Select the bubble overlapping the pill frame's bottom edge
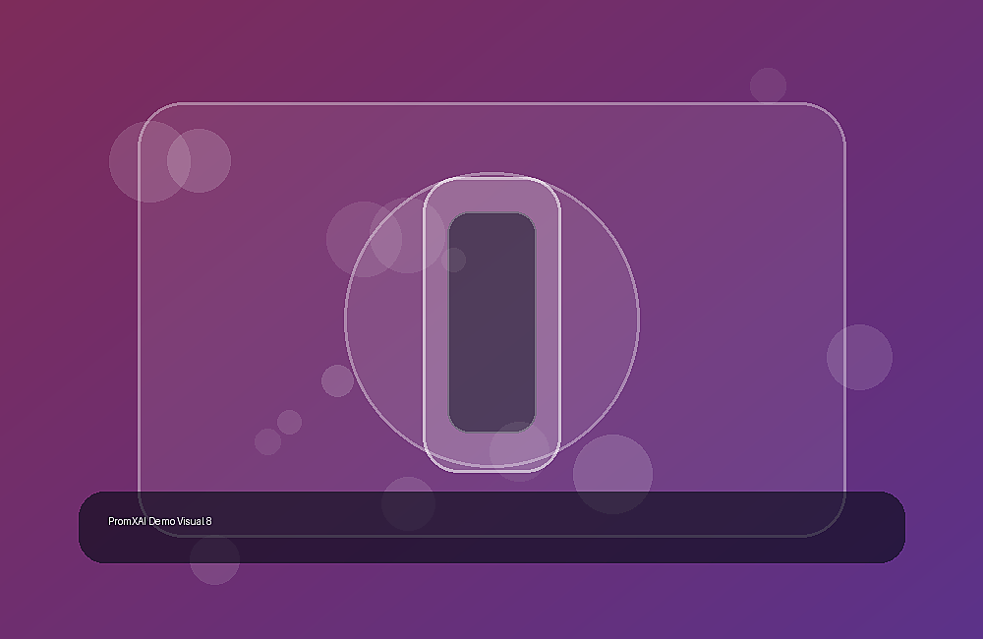Viewport: 983px width, 639px height. coord(519,451)
